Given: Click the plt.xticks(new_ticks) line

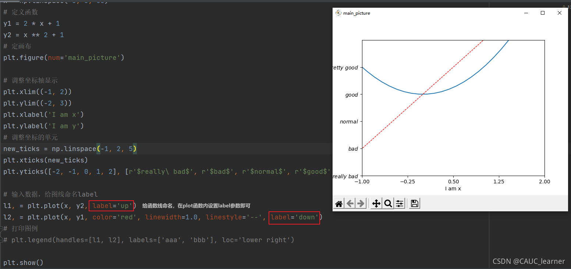Looking at the screenshot, I should (x=46, y=160).
